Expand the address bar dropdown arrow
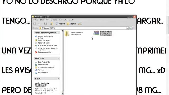 click(x=128, y=28)
